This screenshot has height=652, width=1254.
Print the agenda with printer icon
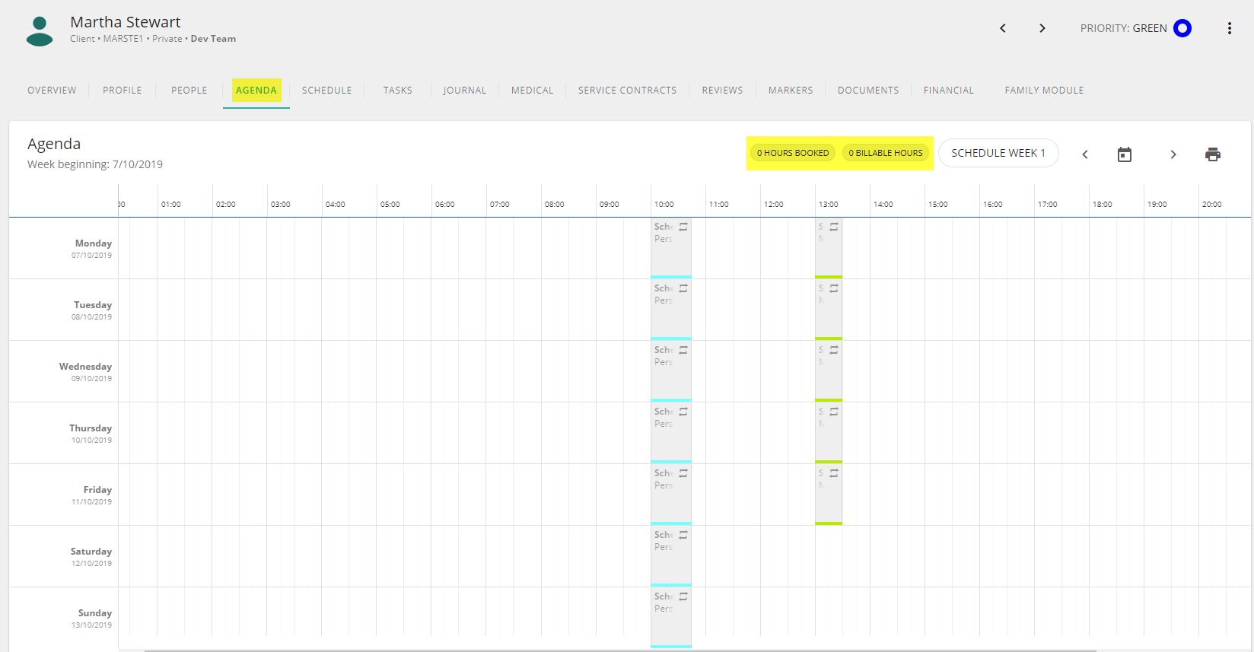click(x=1213, y=154)
